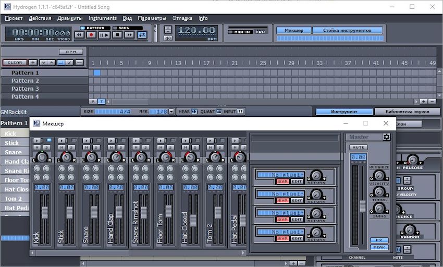Open the Проект menu
Screen dimensions: 443x267
point(14,18)
